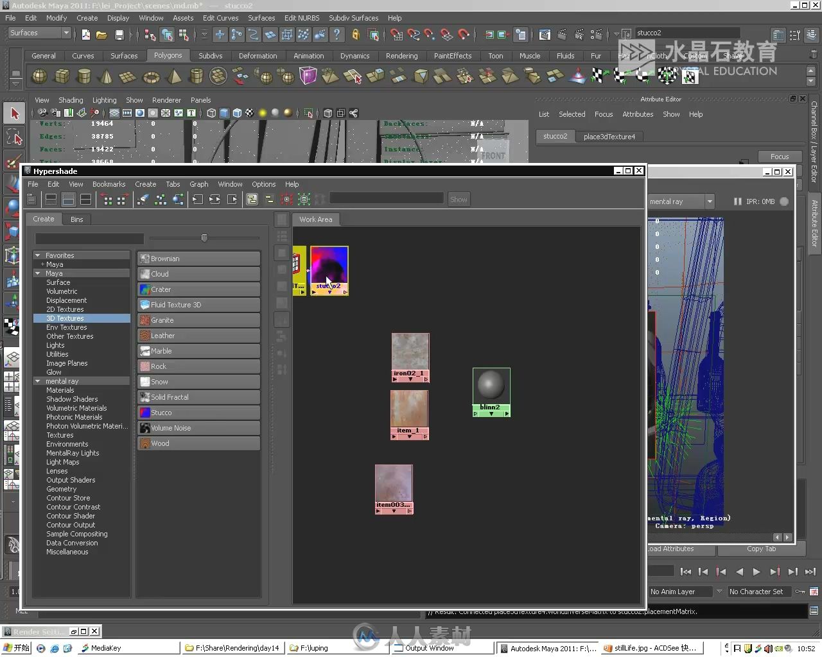Click the magenta cube shelf icon

308,76
